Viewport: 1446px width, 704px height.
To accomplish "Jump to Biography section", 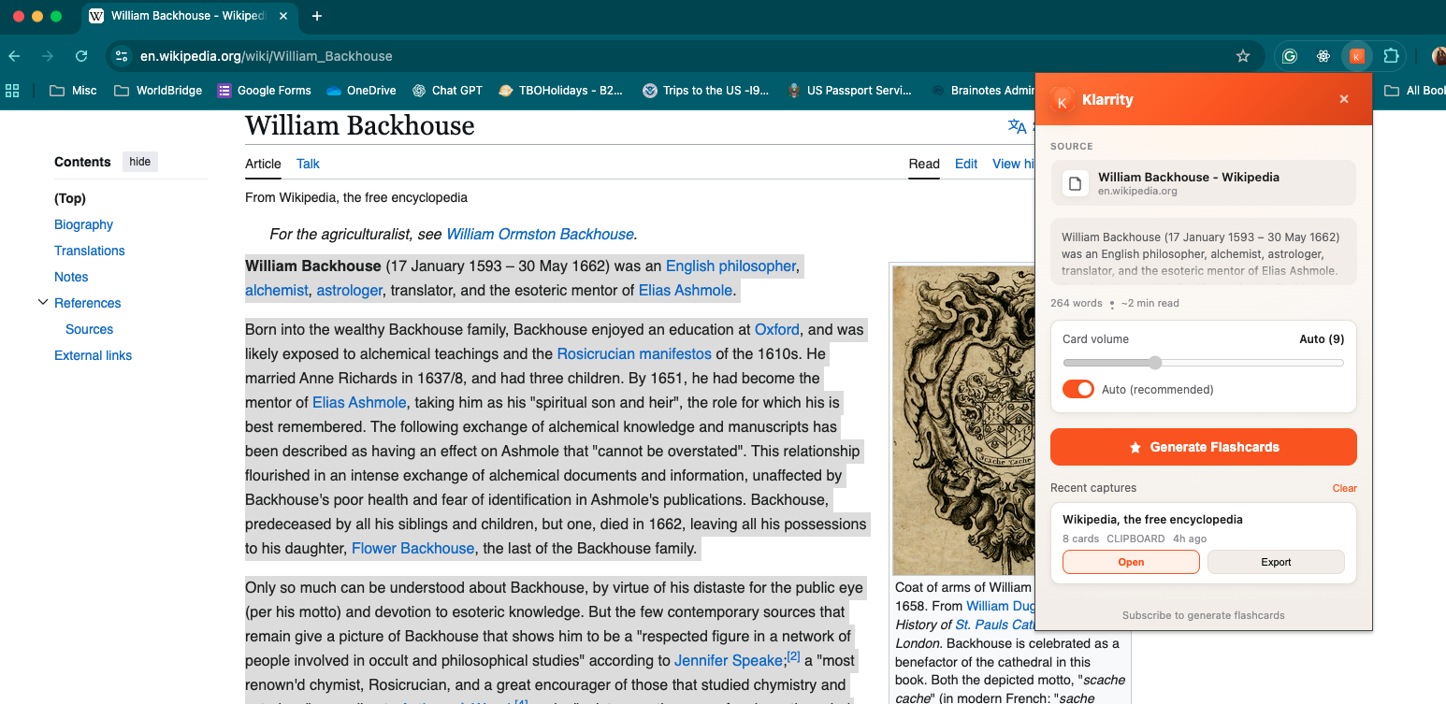I will (83, 224).
